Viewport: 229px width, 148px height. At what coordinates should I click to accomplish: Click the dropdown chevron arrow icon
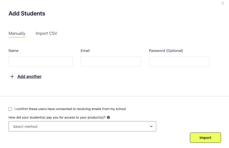151,126
